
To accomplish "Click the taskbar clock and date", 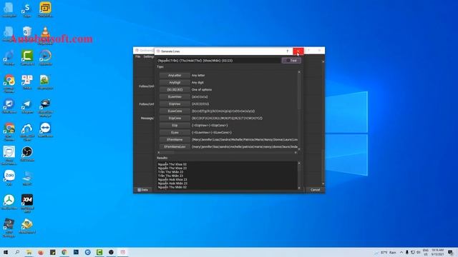I will (x=437, y=252).
